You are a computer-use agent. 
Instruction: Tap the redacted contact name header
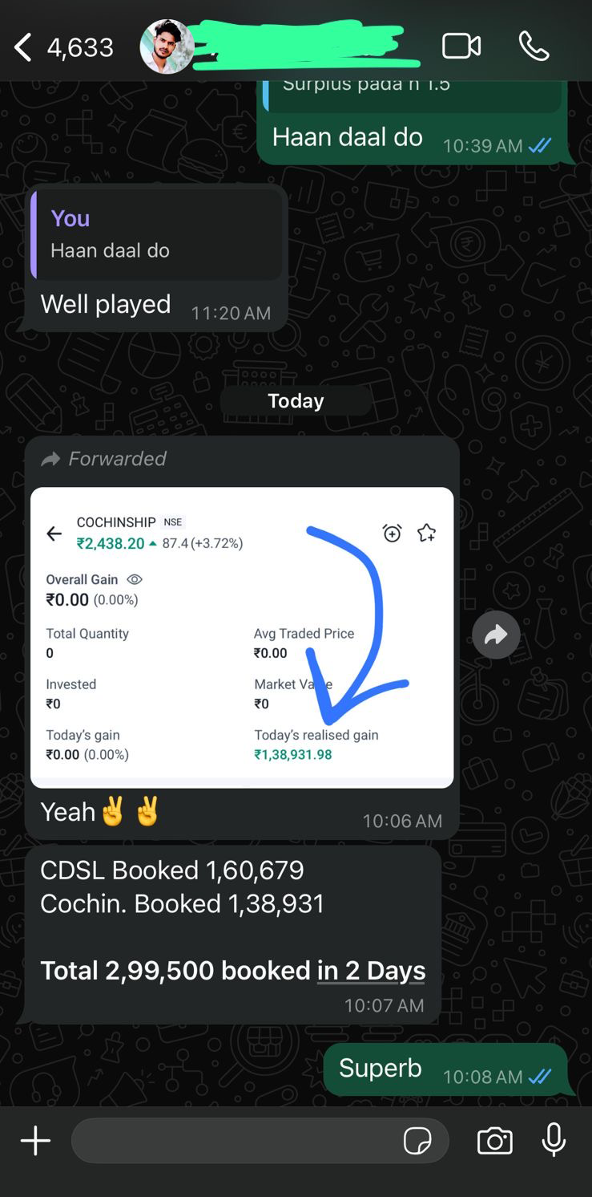coord(308,47)
